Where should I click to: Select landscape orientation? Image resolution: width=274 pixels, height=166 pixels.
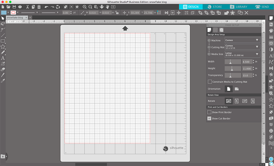click(x=237, y=89)
